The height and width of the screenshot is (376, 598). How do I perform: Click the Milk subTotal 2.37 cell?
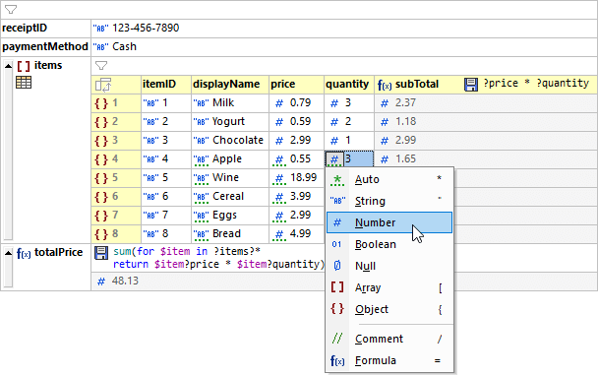click(x=486, y=103)
